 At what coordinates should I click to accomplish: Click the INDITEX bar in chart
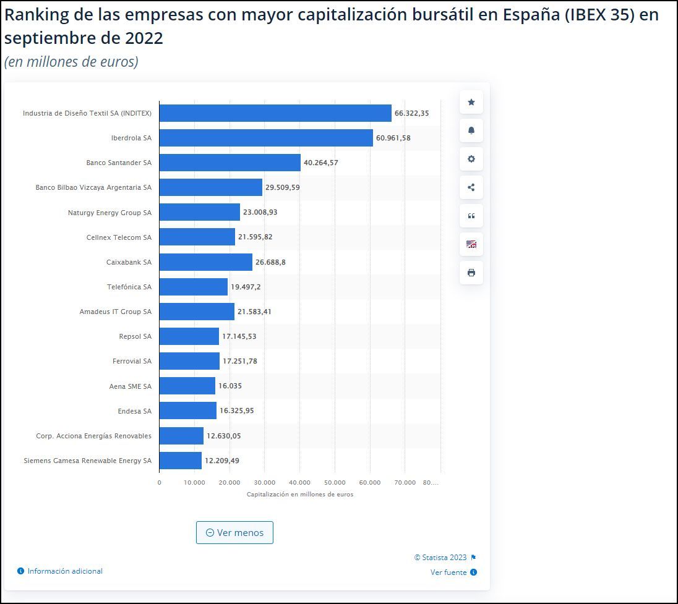click(x=275, y=113)
